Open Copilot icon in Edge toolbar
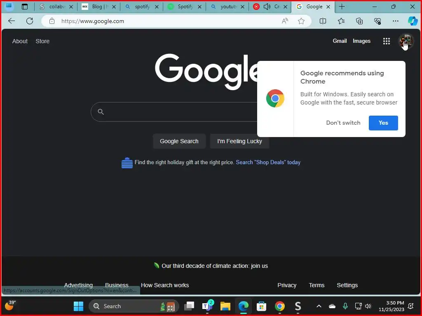The width and height of the screenshot is (422, 316). pos(413,21)
